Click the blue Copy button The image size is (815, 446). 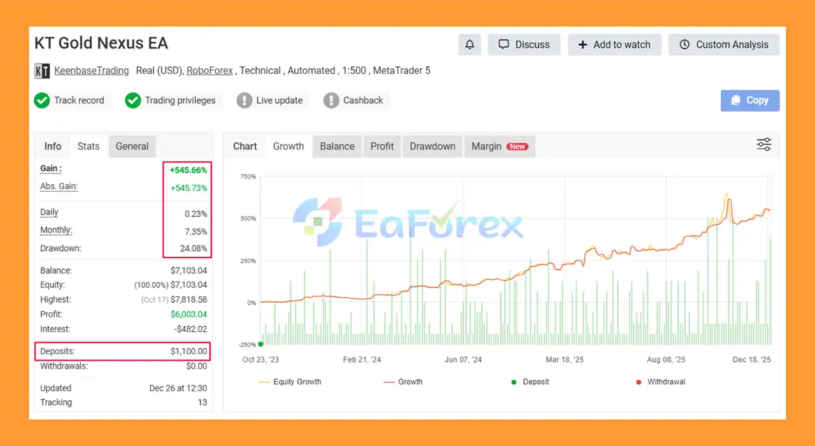749,101
